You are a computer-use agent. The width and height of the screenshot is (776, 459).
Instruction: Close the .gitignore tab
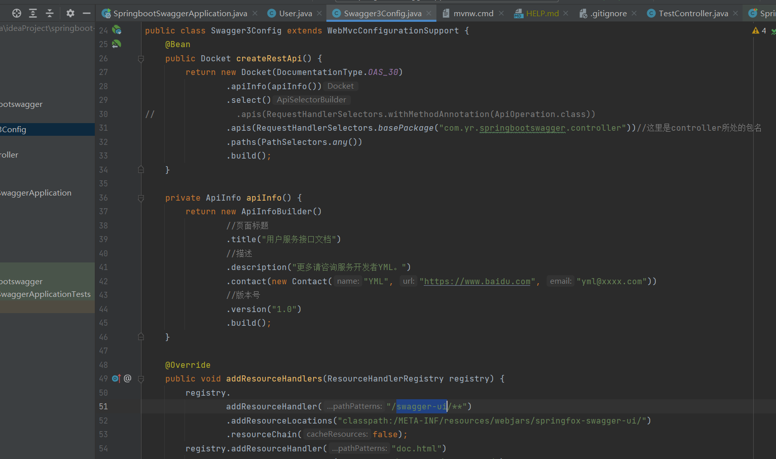coord(634,13)
